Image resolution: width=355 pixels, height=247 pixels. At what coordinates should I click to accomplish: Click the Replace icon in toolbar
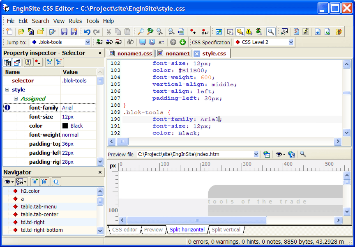click(150, 32)
